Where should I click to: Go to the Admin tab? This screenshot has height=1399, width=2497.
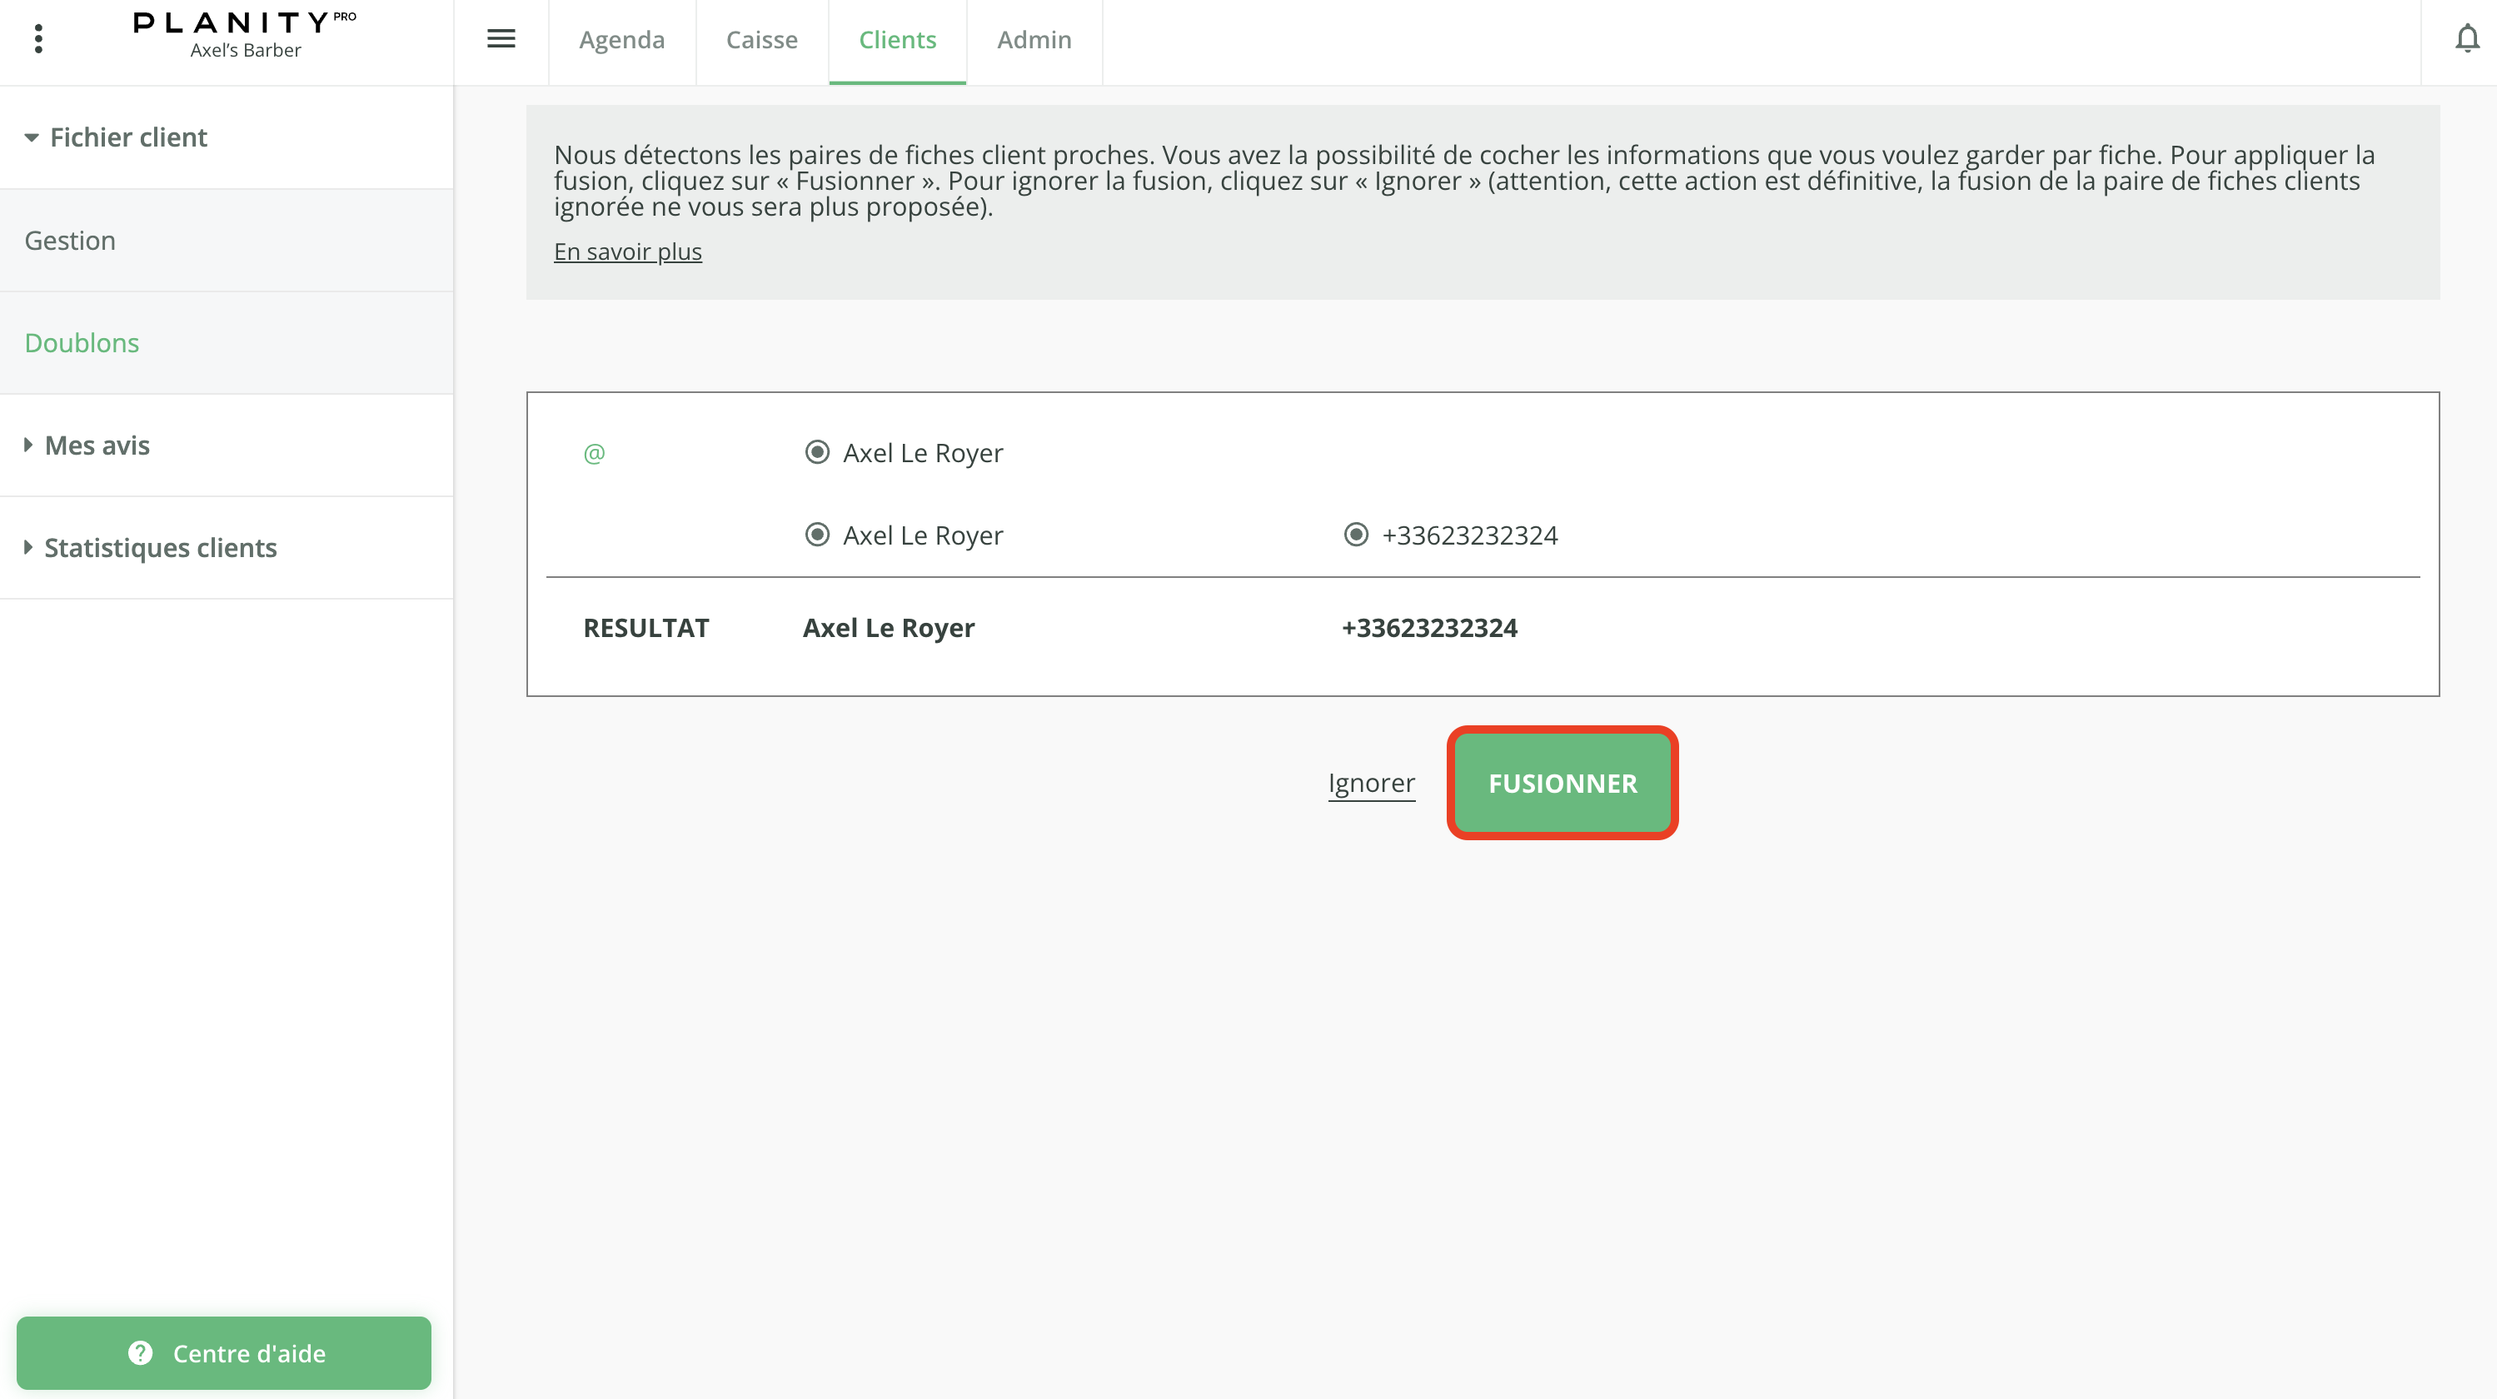(x=1034, y=40)
